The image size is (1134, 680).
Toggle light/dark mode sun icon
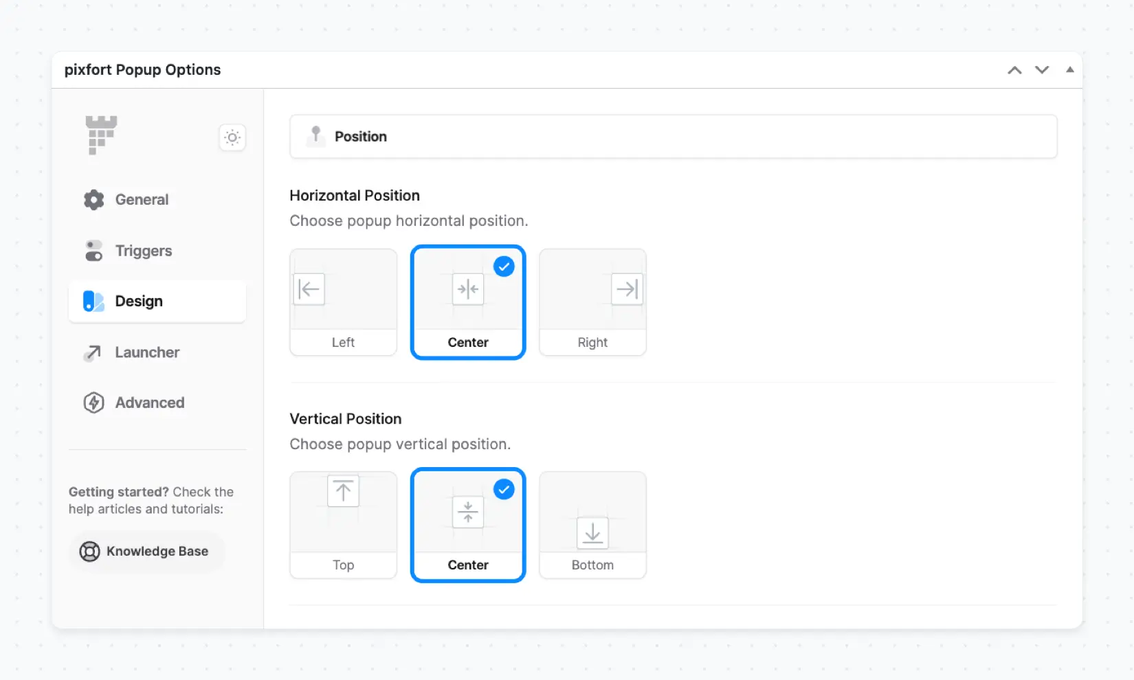pos(232,137)
